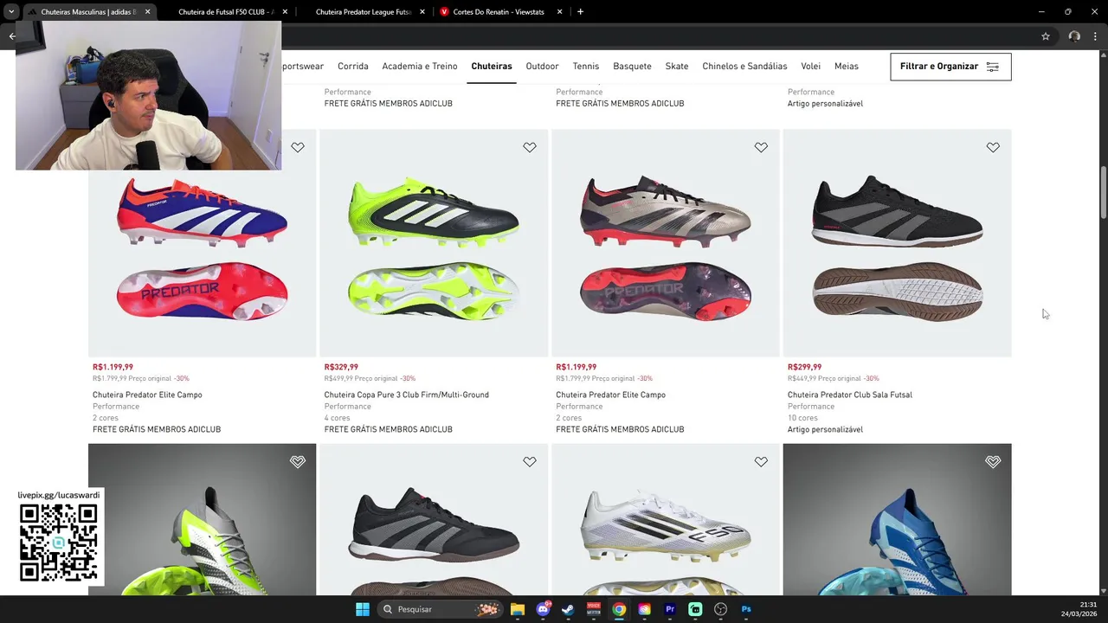The width and height of the screenshot is (1108, 623).
Task: Open the pink gradient app in taskbar
Action: 645,609
